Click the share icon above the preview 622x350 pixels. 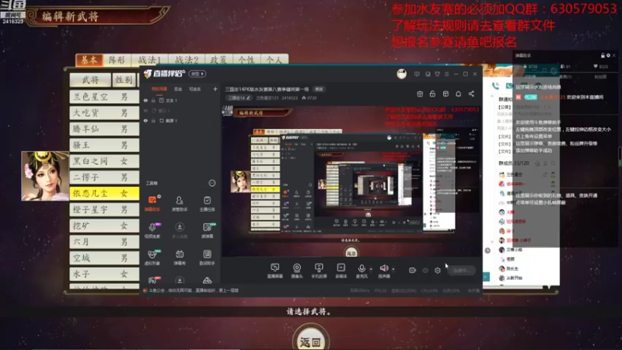(471, 93)
